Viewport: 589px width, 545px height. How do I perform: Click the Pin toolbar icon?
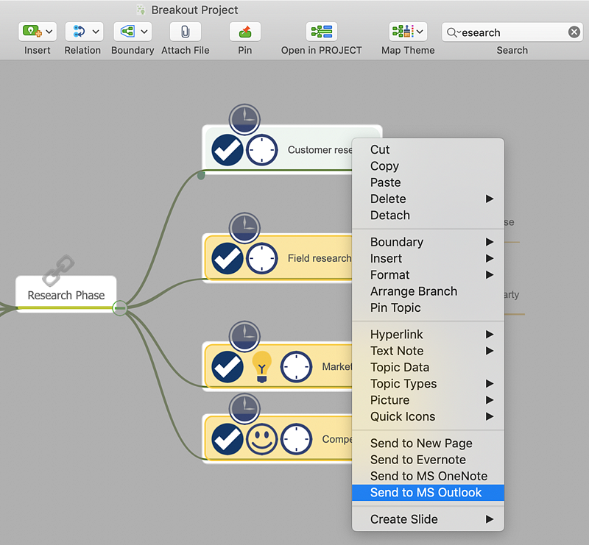[245, 32]
